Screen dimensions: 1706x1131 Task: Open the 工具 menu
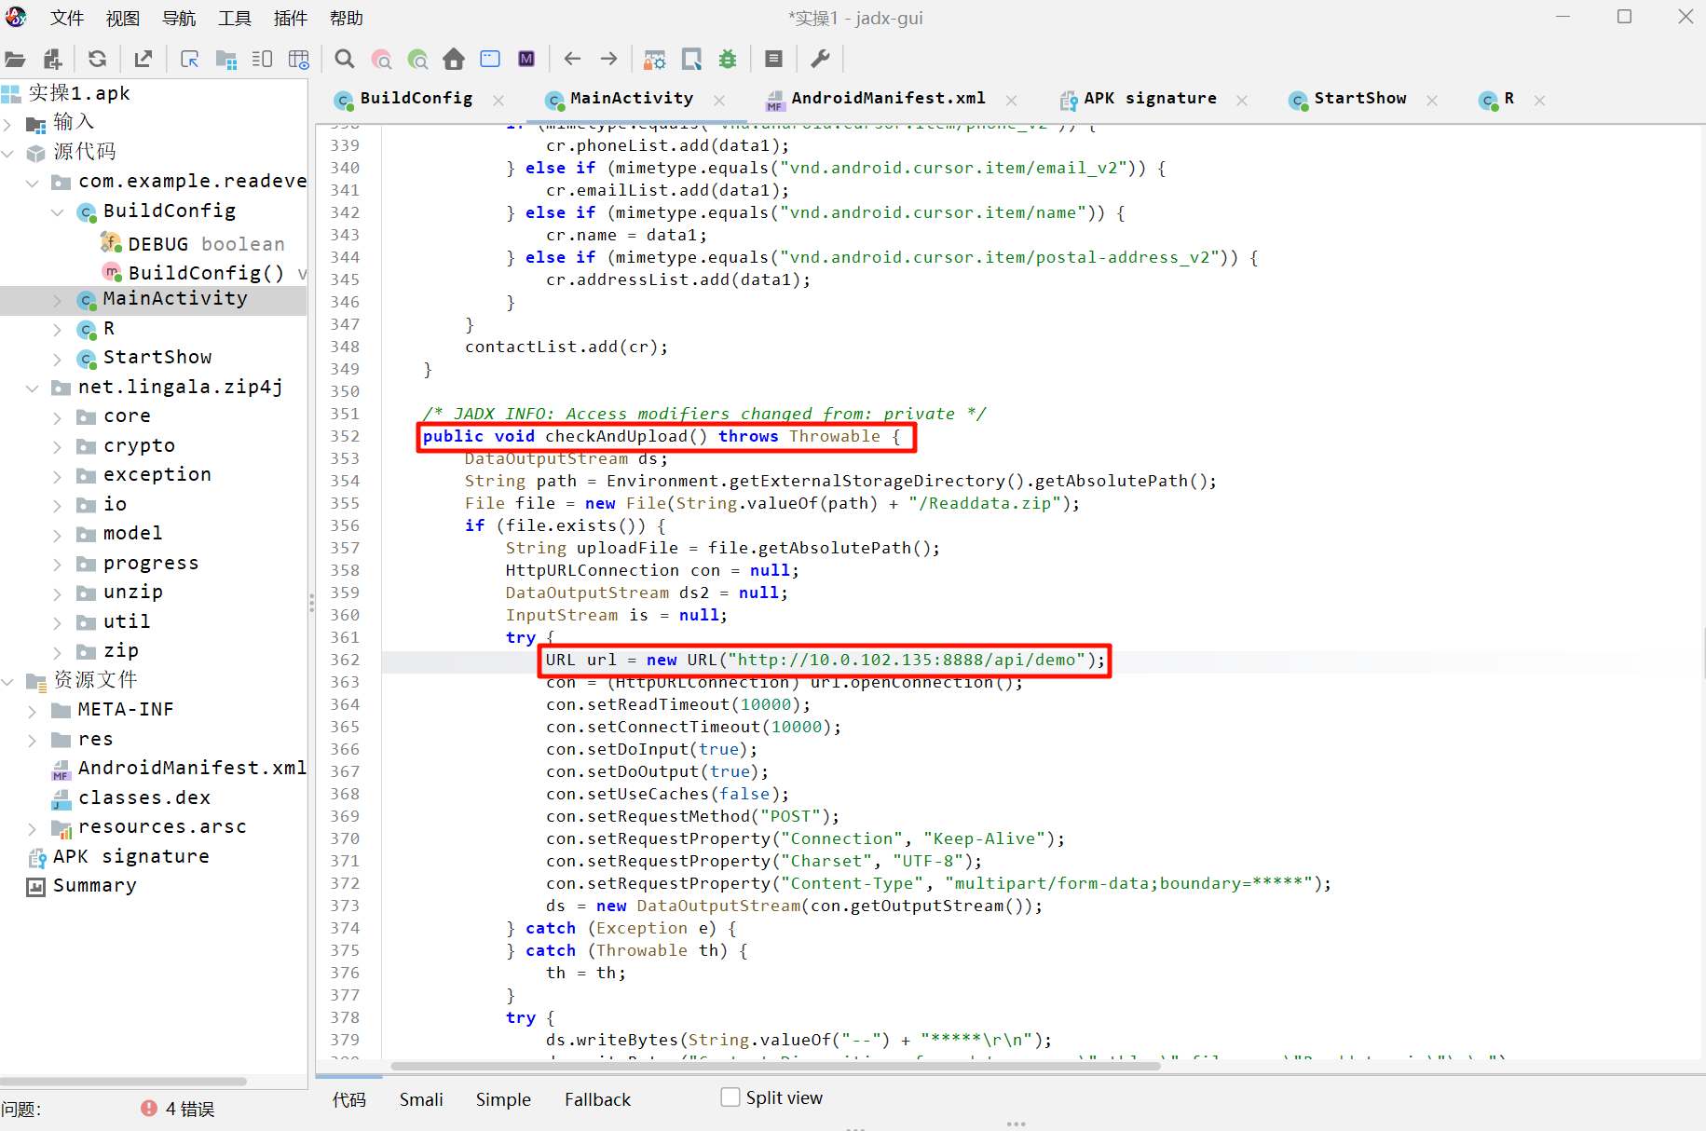[x=235, y=19]
